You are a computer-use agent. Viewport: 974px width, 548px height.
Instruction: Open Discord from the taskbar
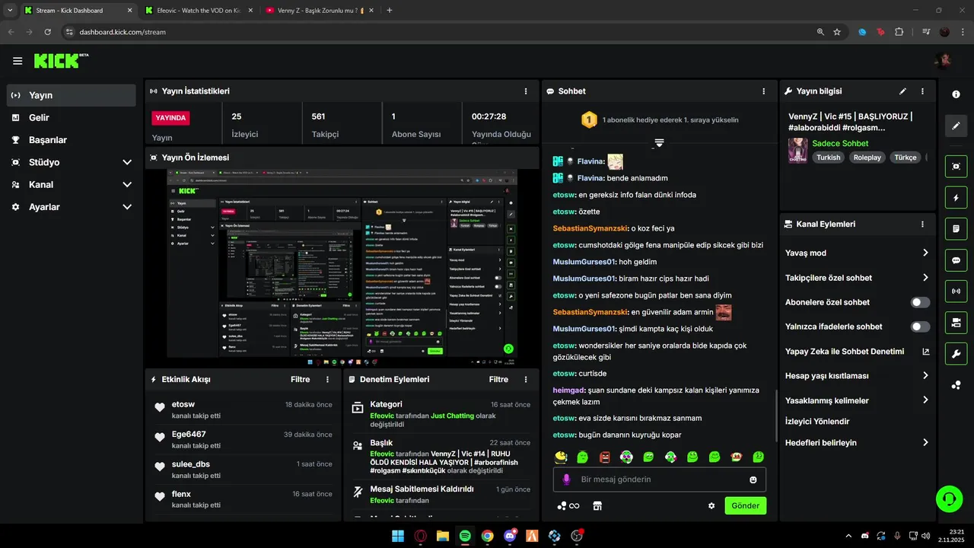(510, 536)
